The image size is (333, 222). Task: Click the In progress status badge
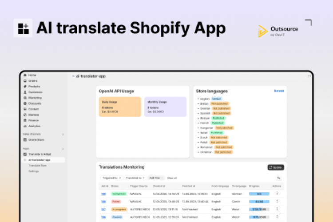(119, 210)
